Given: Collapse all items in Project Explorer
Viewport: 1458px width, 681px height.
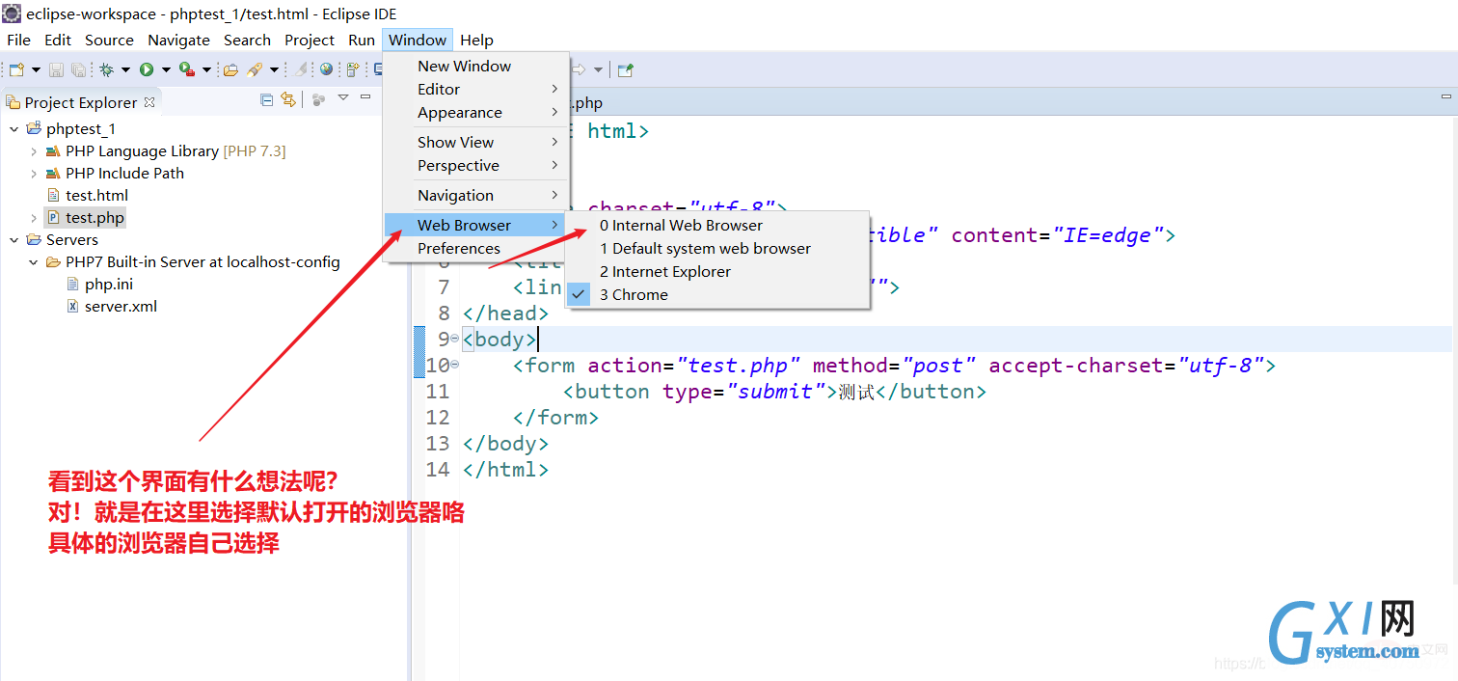Looking at the screenshot, I should pyautogui.click(x=267, y=99).
